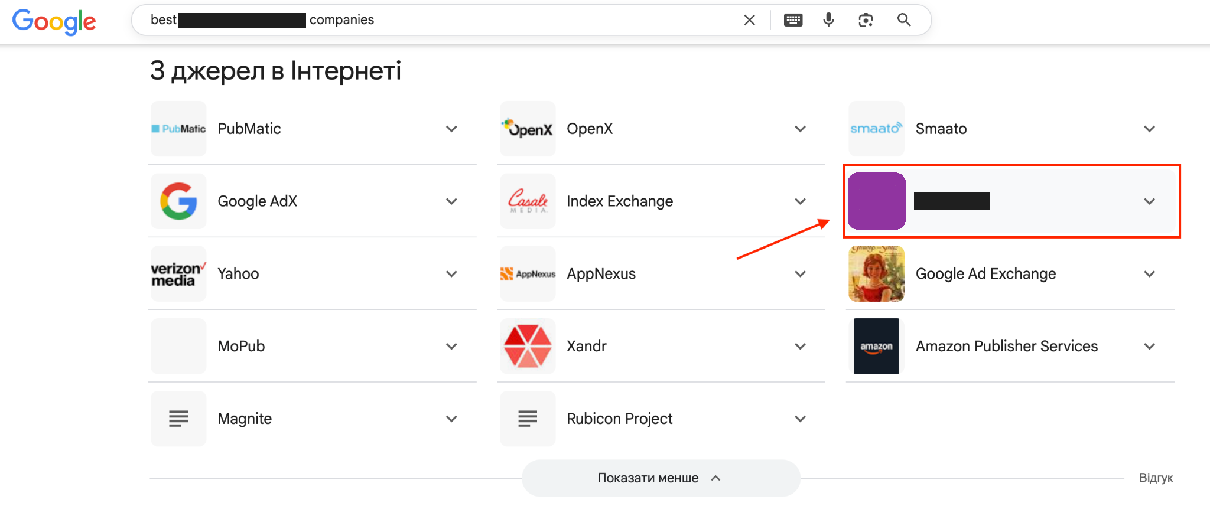
Task: Start voice search with the microphone
Action: pos(828,20)
